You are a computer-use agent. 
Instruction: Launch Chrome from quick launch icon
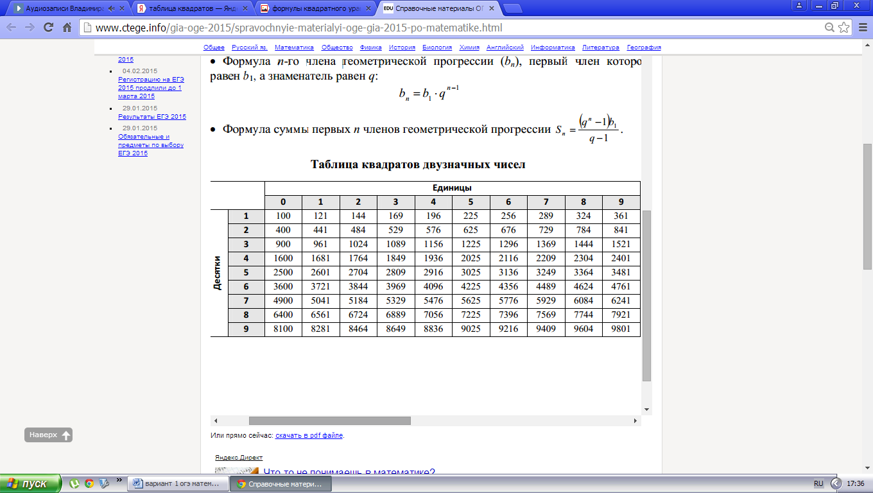[x=90, y=483]
